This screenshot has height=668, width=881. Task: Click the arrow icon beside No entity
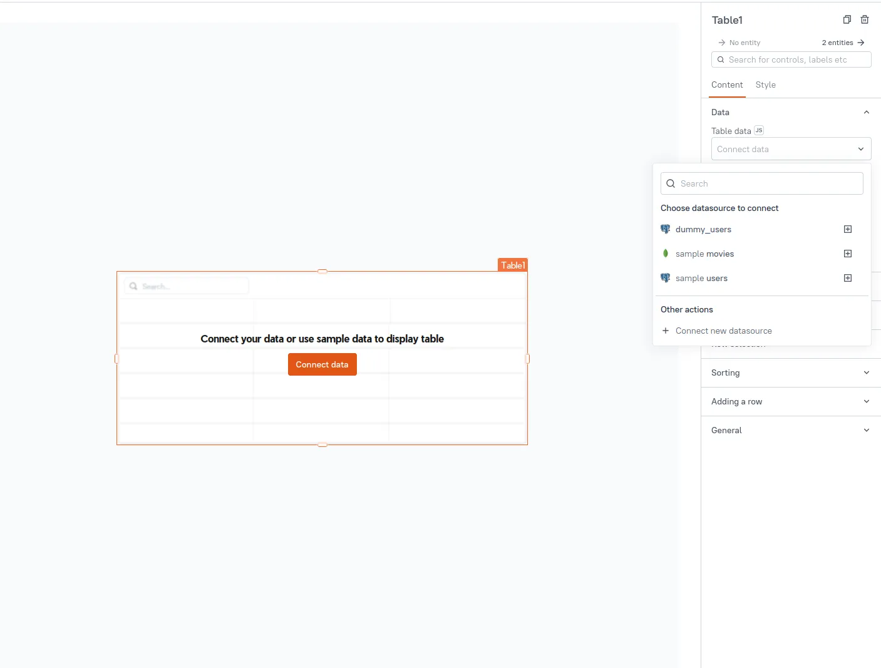(x=721, y=43)
